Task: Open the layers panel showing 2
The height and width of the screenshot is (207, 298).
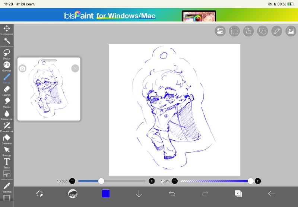Action: tap(238, 194)
